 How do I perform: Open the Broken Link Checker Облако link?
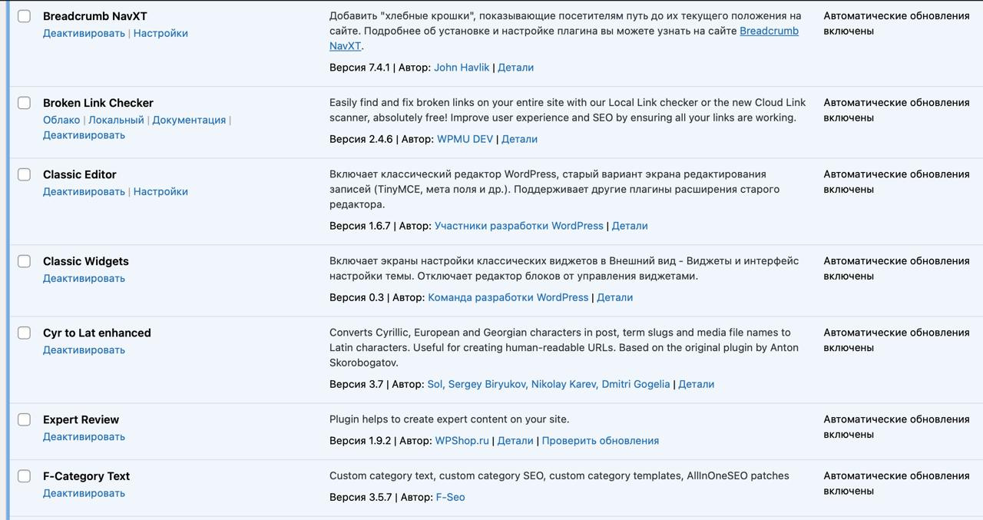[61, 120]
